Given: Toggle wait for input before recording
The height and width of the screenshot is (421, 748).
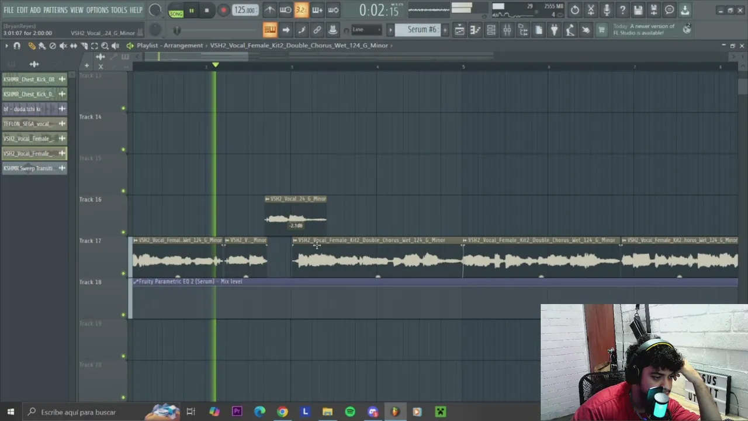Looking at the screenshot, I should (285, 10).
